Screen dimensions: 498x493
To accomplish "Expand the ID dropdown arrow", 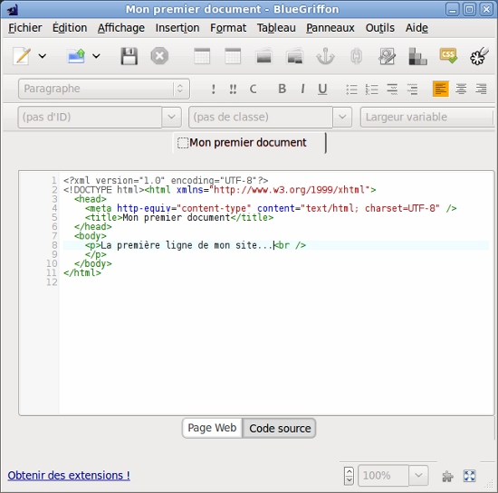I will pos(171,117).
